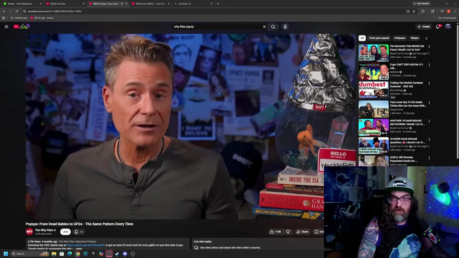
Task: Switch to Juice WRLD browser tab
Action: click(150, 4)
